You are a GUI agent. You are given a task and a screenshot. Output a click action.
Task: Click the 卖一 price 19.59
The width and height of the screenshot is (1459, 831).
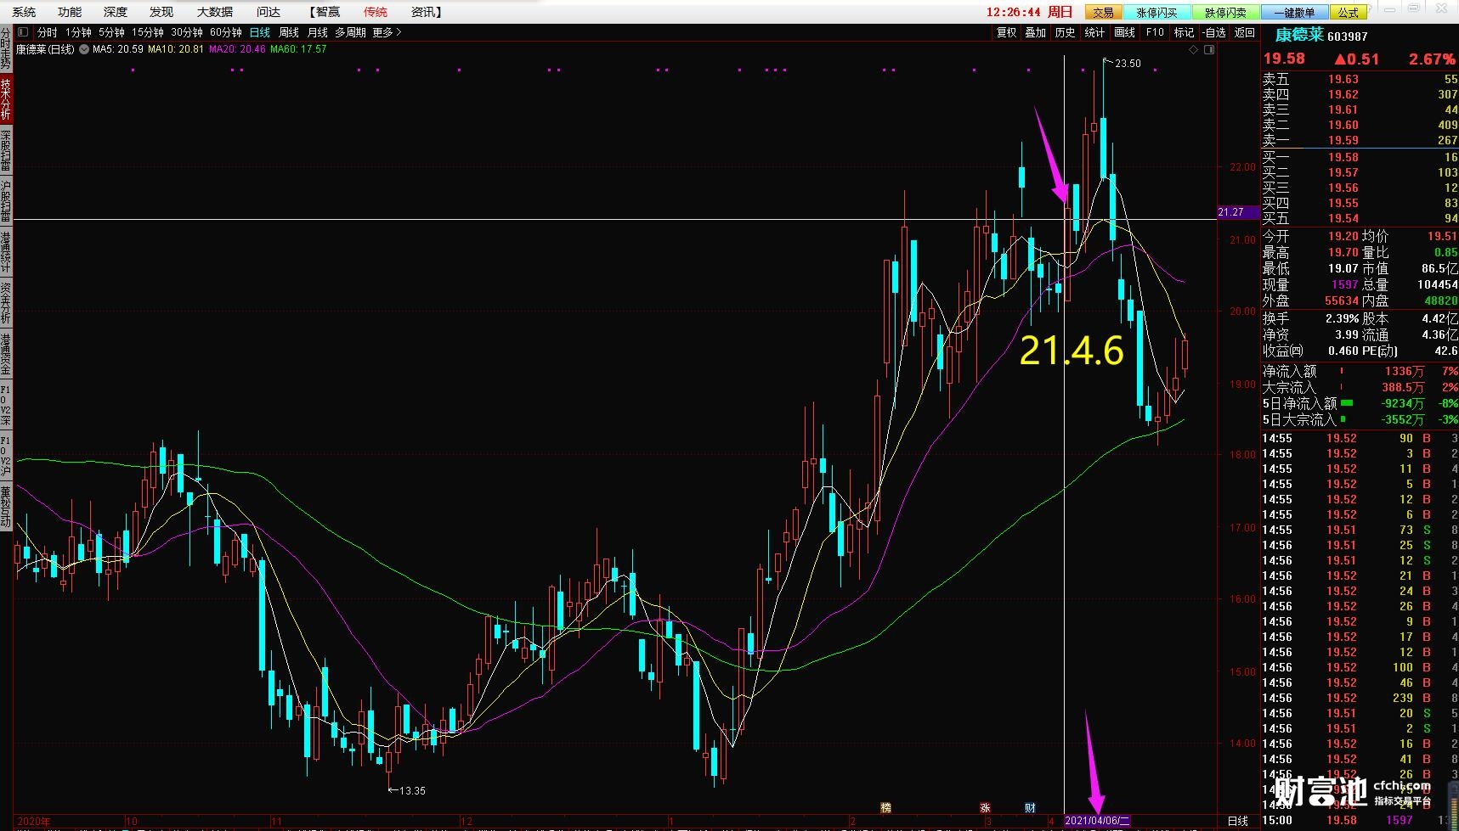click(x=1343, y=140)
